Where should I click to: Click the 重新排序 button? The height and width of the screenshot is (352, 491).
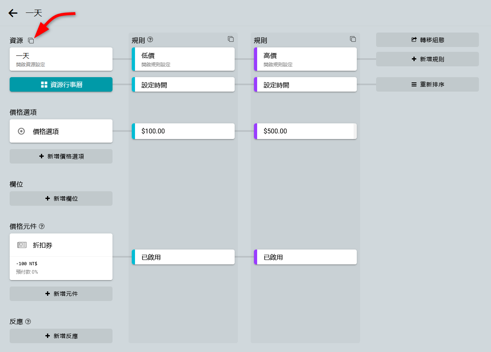pyautogui.click(x=428, y=84)
